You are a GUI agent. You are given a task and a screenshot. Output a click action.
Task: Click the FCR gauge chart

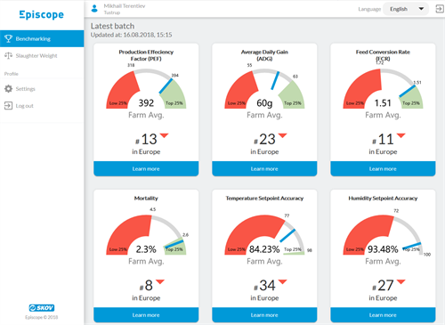[383, 88]
